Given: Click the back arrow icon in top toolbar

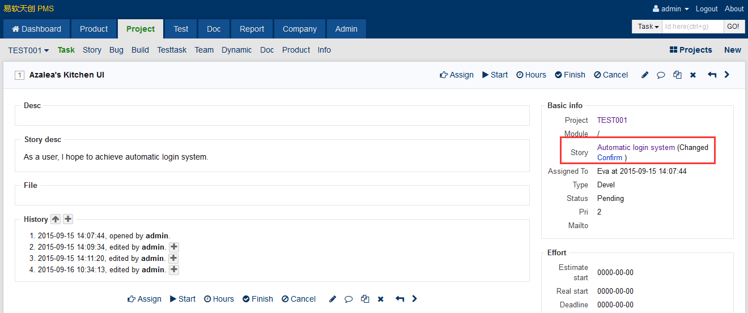Looking at the screenshot, I should tap(712, 75).
